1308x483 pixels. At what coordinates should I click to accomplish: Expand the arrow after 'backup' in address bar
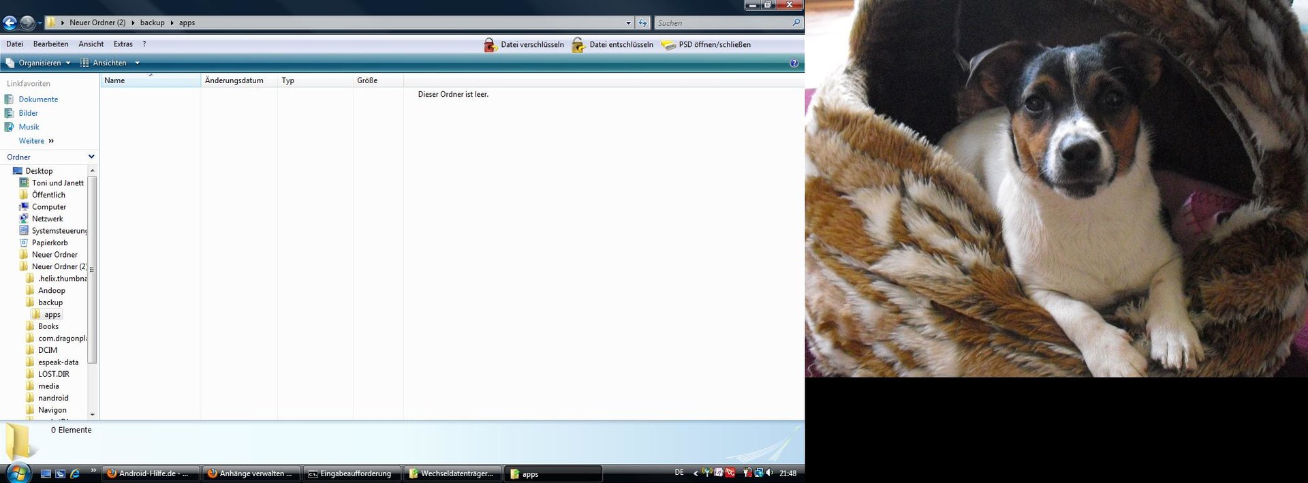click(x=172, y=22)
